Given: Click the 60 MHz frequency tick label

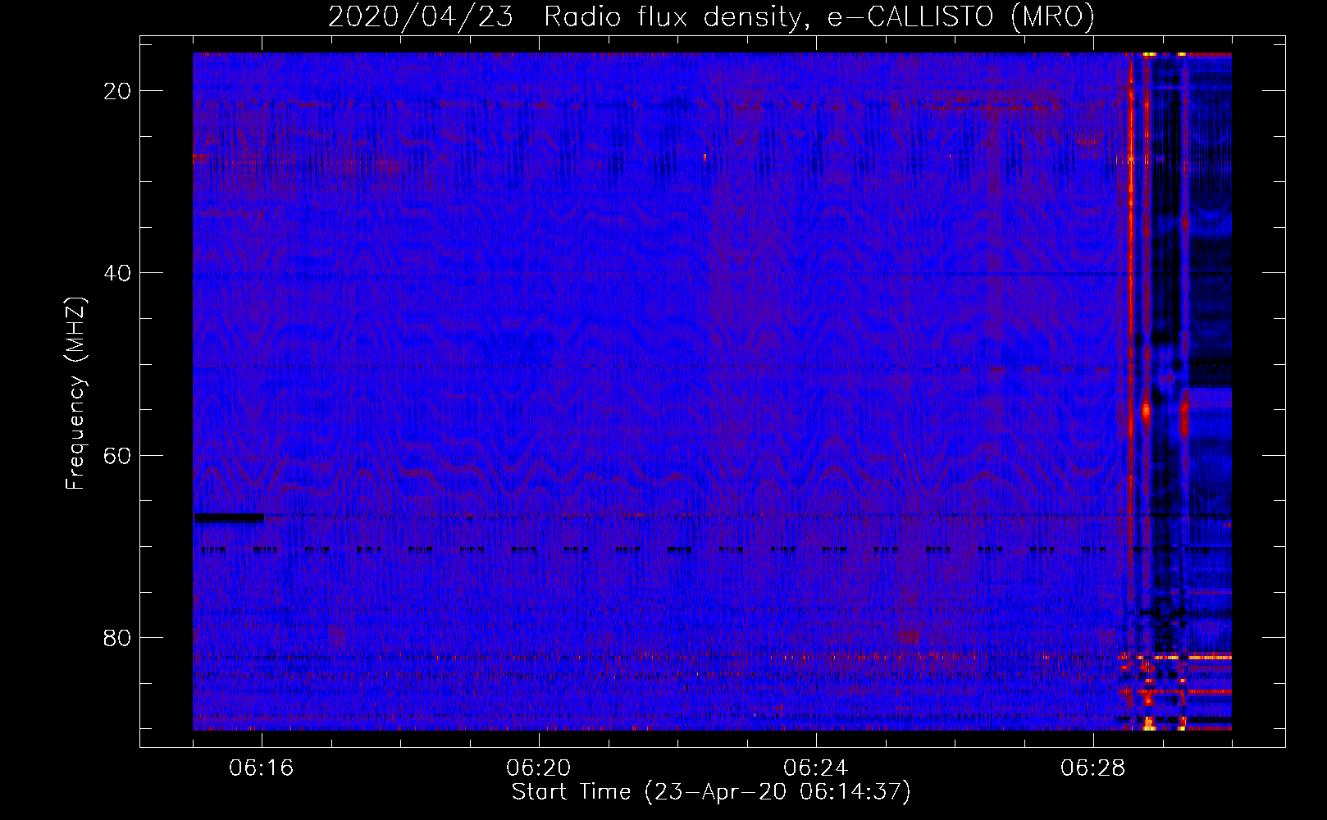Looking at the screenshot, I should (x=118, y=455).
